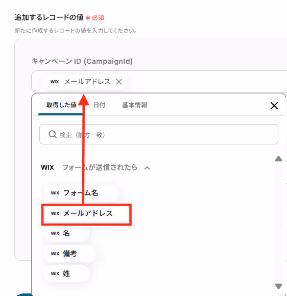Screen dimensions: 287x296
Task: Collapse the フォームが送信されたら section chevron
Action: click(147, 168)
